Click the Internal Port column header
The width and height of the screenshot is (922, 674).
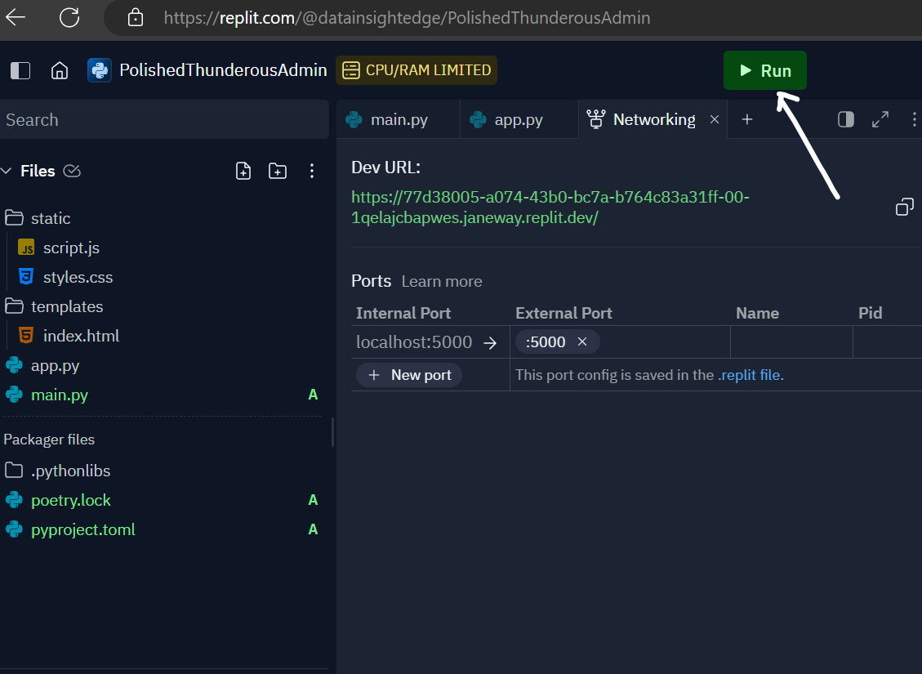pyautogui.click(x=403, y=313)
